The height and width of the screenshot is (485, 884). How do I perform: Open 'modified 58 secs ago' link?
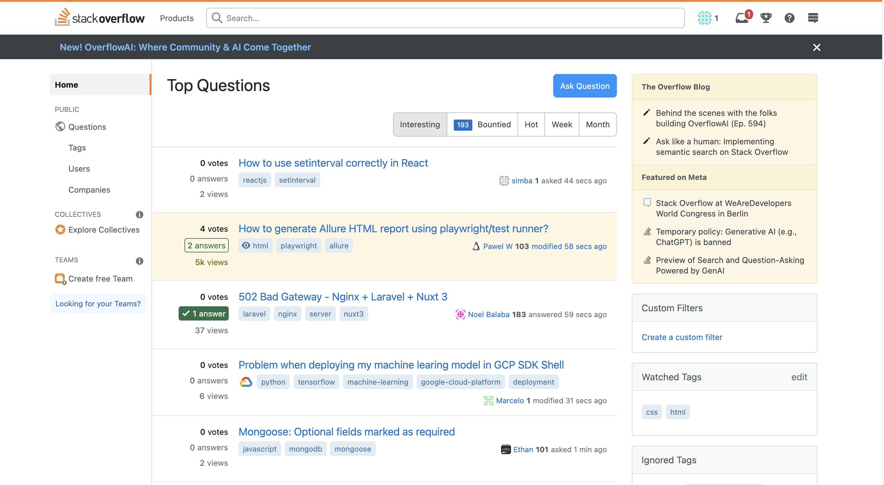coord(569,246)
